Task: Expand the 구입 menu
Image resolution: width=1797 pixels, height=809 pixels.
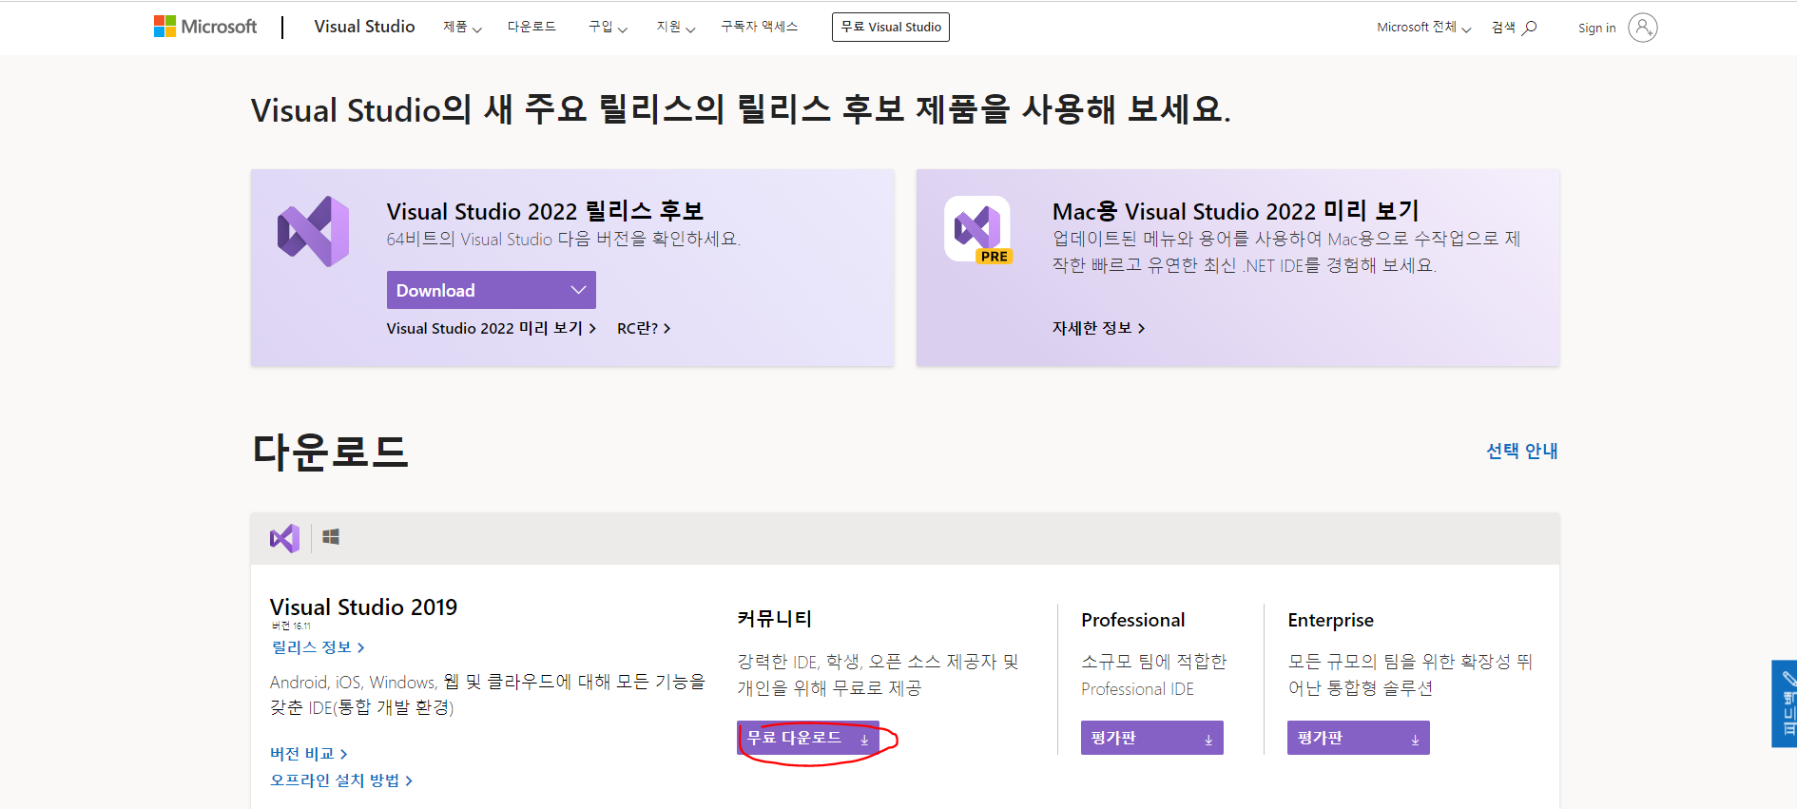Action: 608,27
